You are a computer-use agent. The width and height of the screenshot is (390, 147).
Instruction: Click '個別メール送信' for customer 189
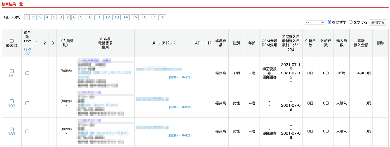[180, 135]
